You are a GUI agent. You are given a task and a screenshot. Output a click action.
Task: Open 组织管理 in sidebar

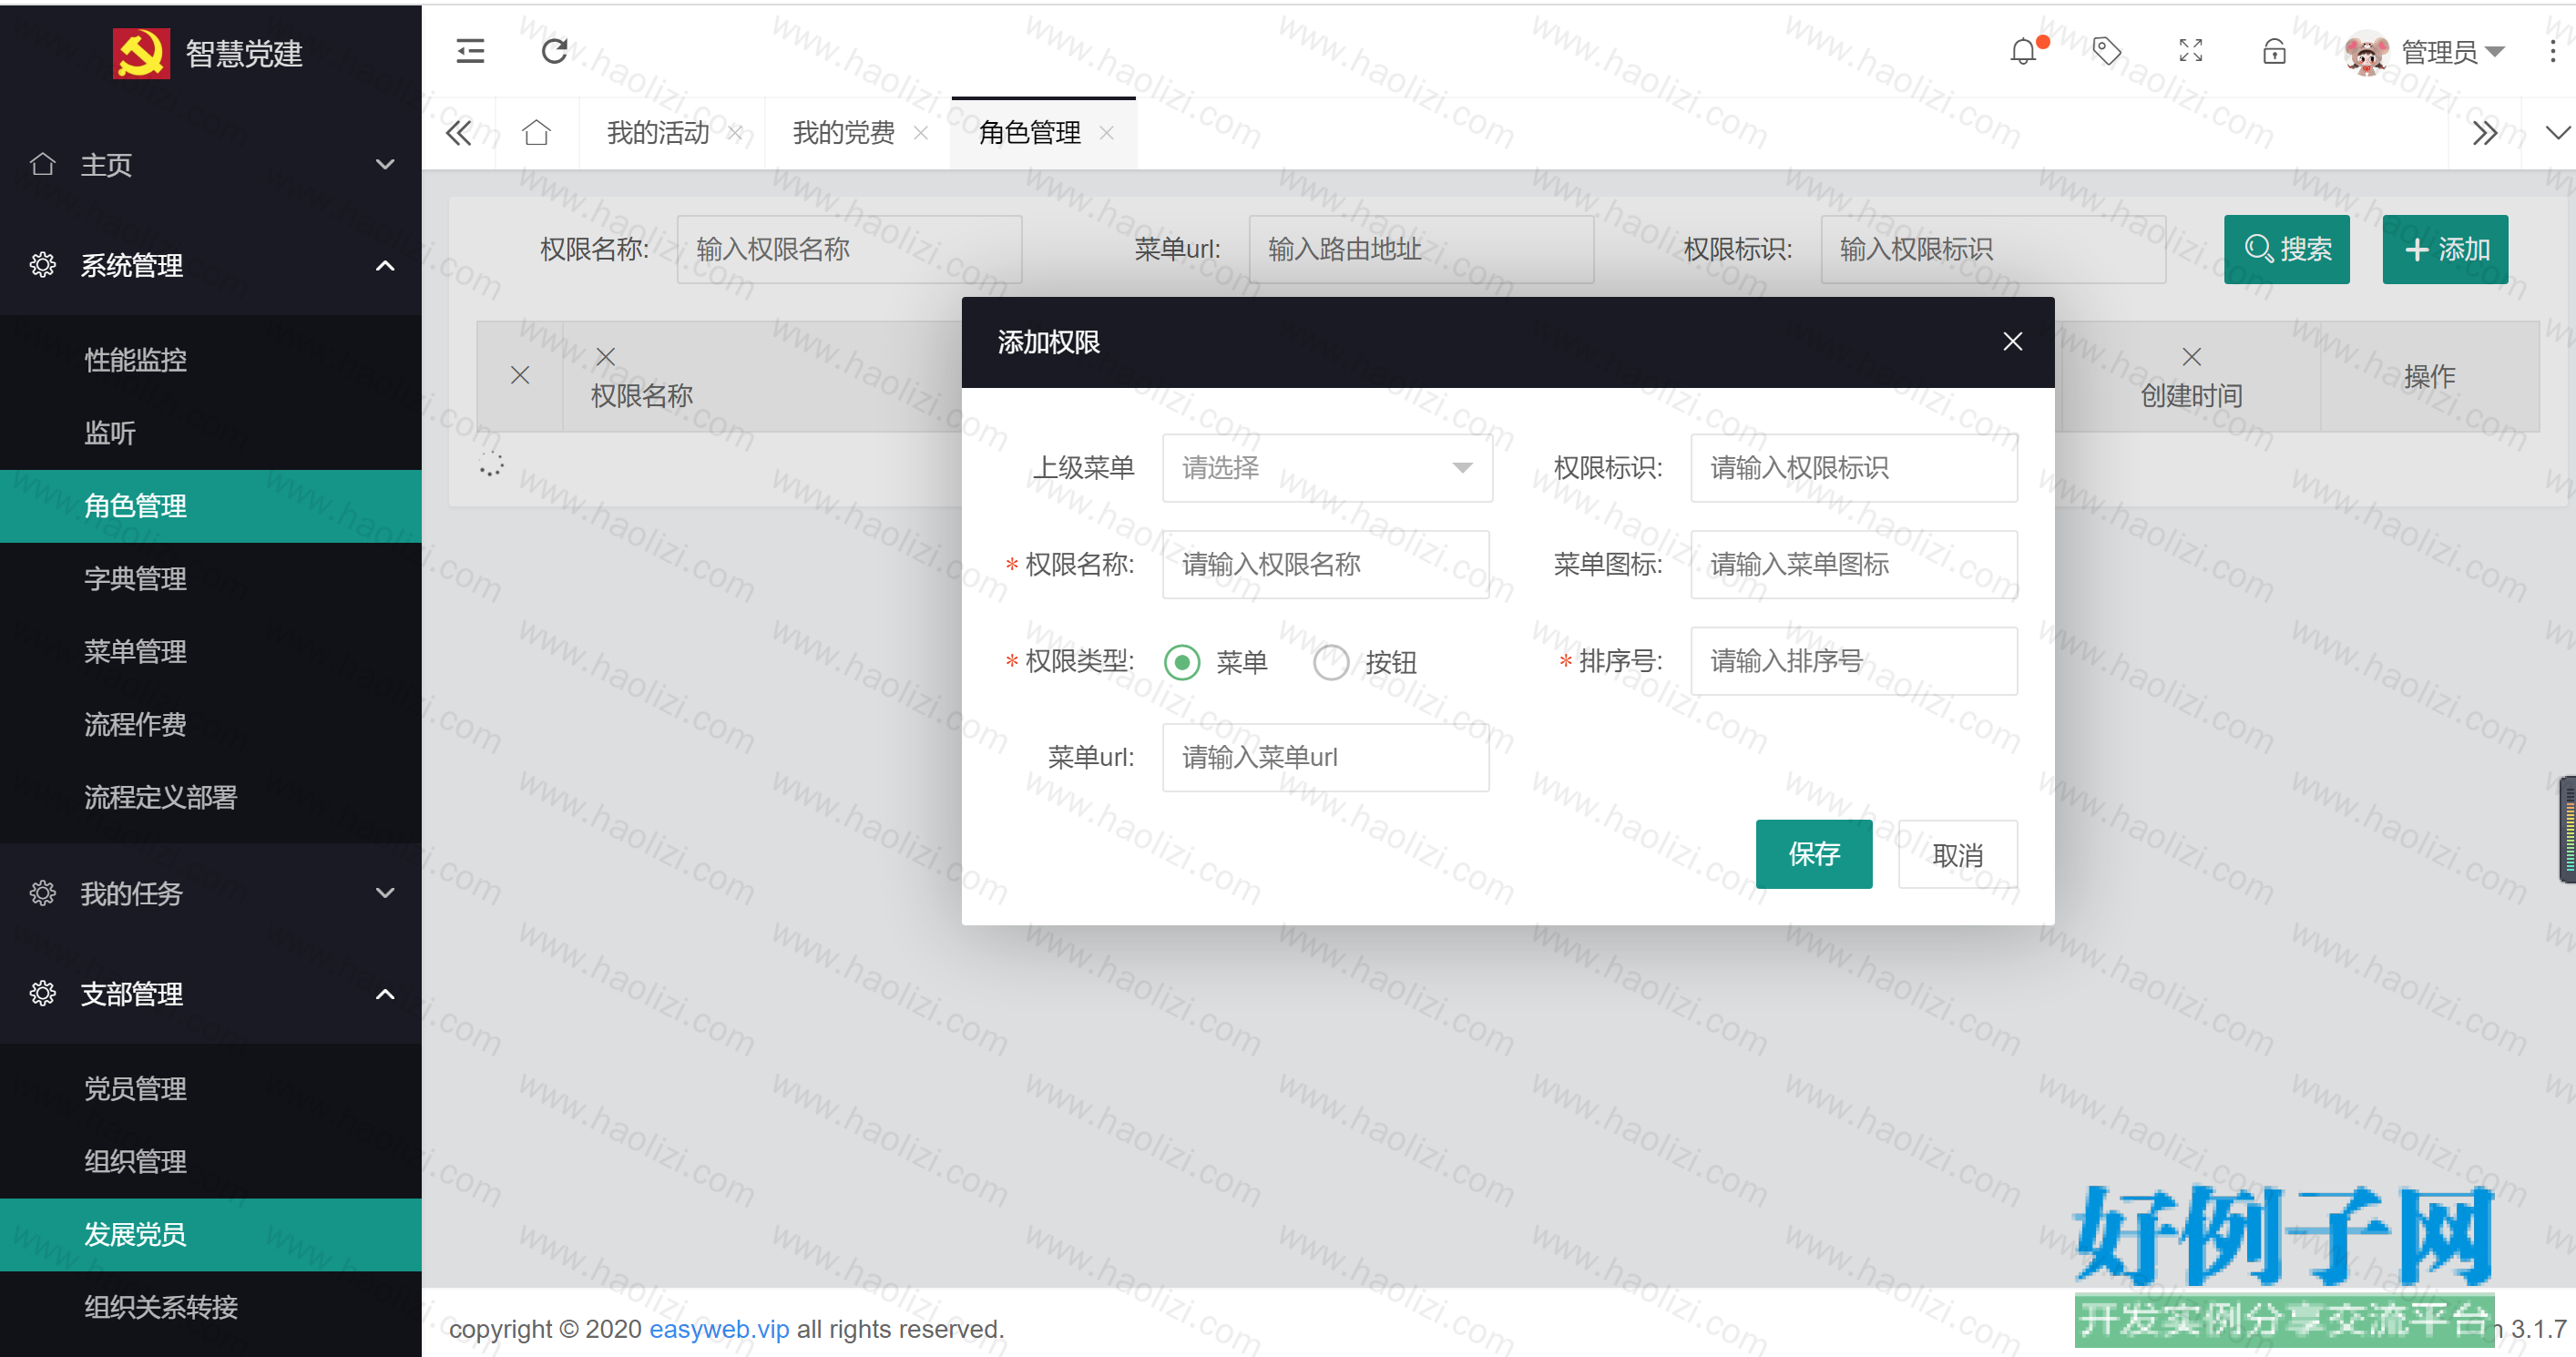(211, 1162)
